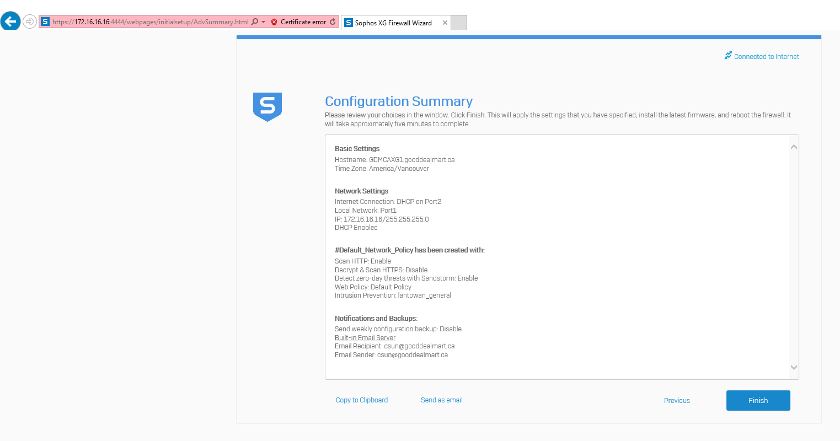Click Local Network: Port1 line
Screen dimensions: 840x441
366,211
